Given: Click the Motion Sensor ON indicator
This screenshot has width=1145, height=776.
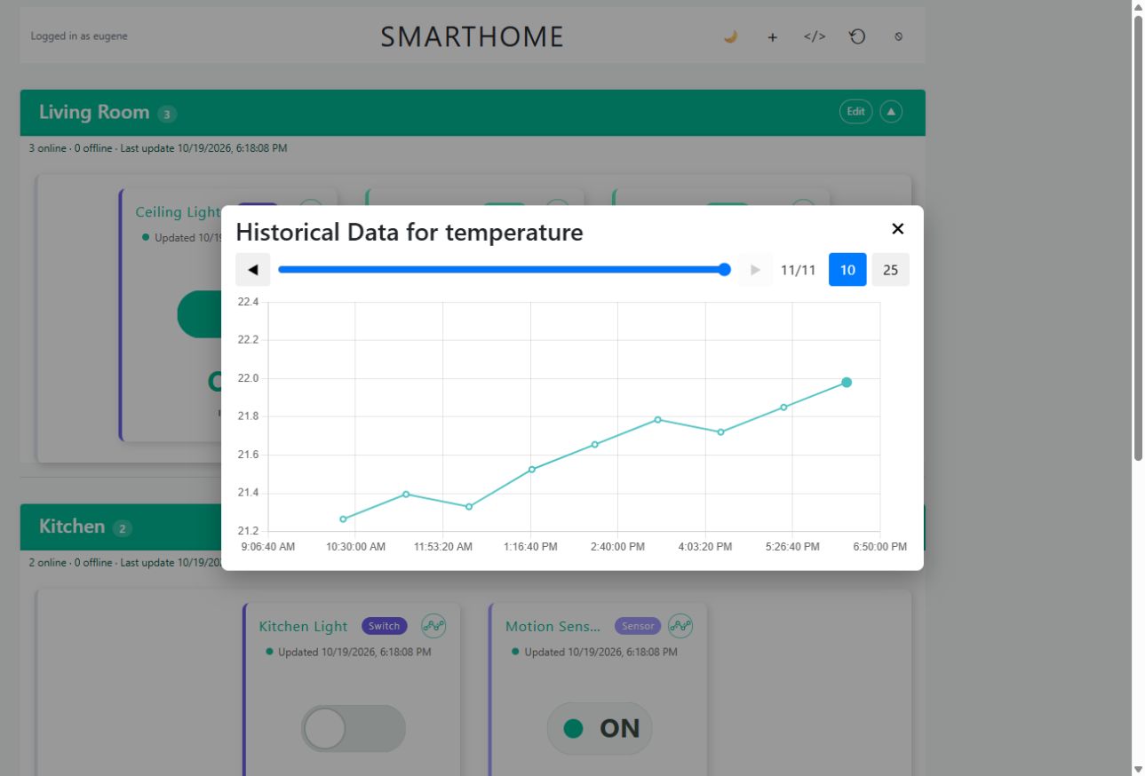Looking at the screenshot, I should coord(600,729).
